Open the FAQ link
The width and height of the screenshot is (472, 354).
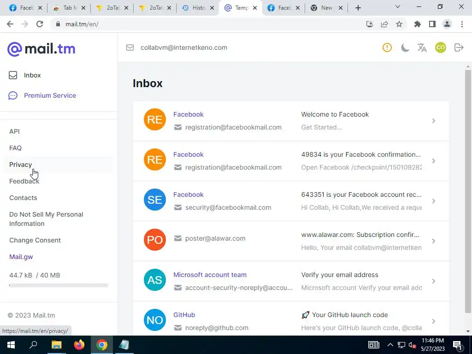click(15, 148)
